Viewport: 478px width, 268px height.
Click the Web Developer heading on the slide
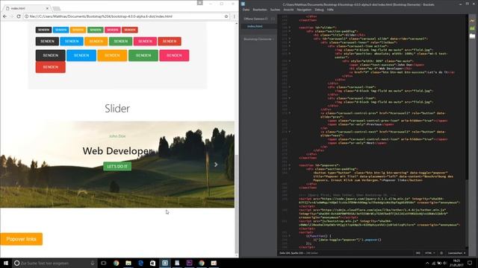[x=117, y=150]
